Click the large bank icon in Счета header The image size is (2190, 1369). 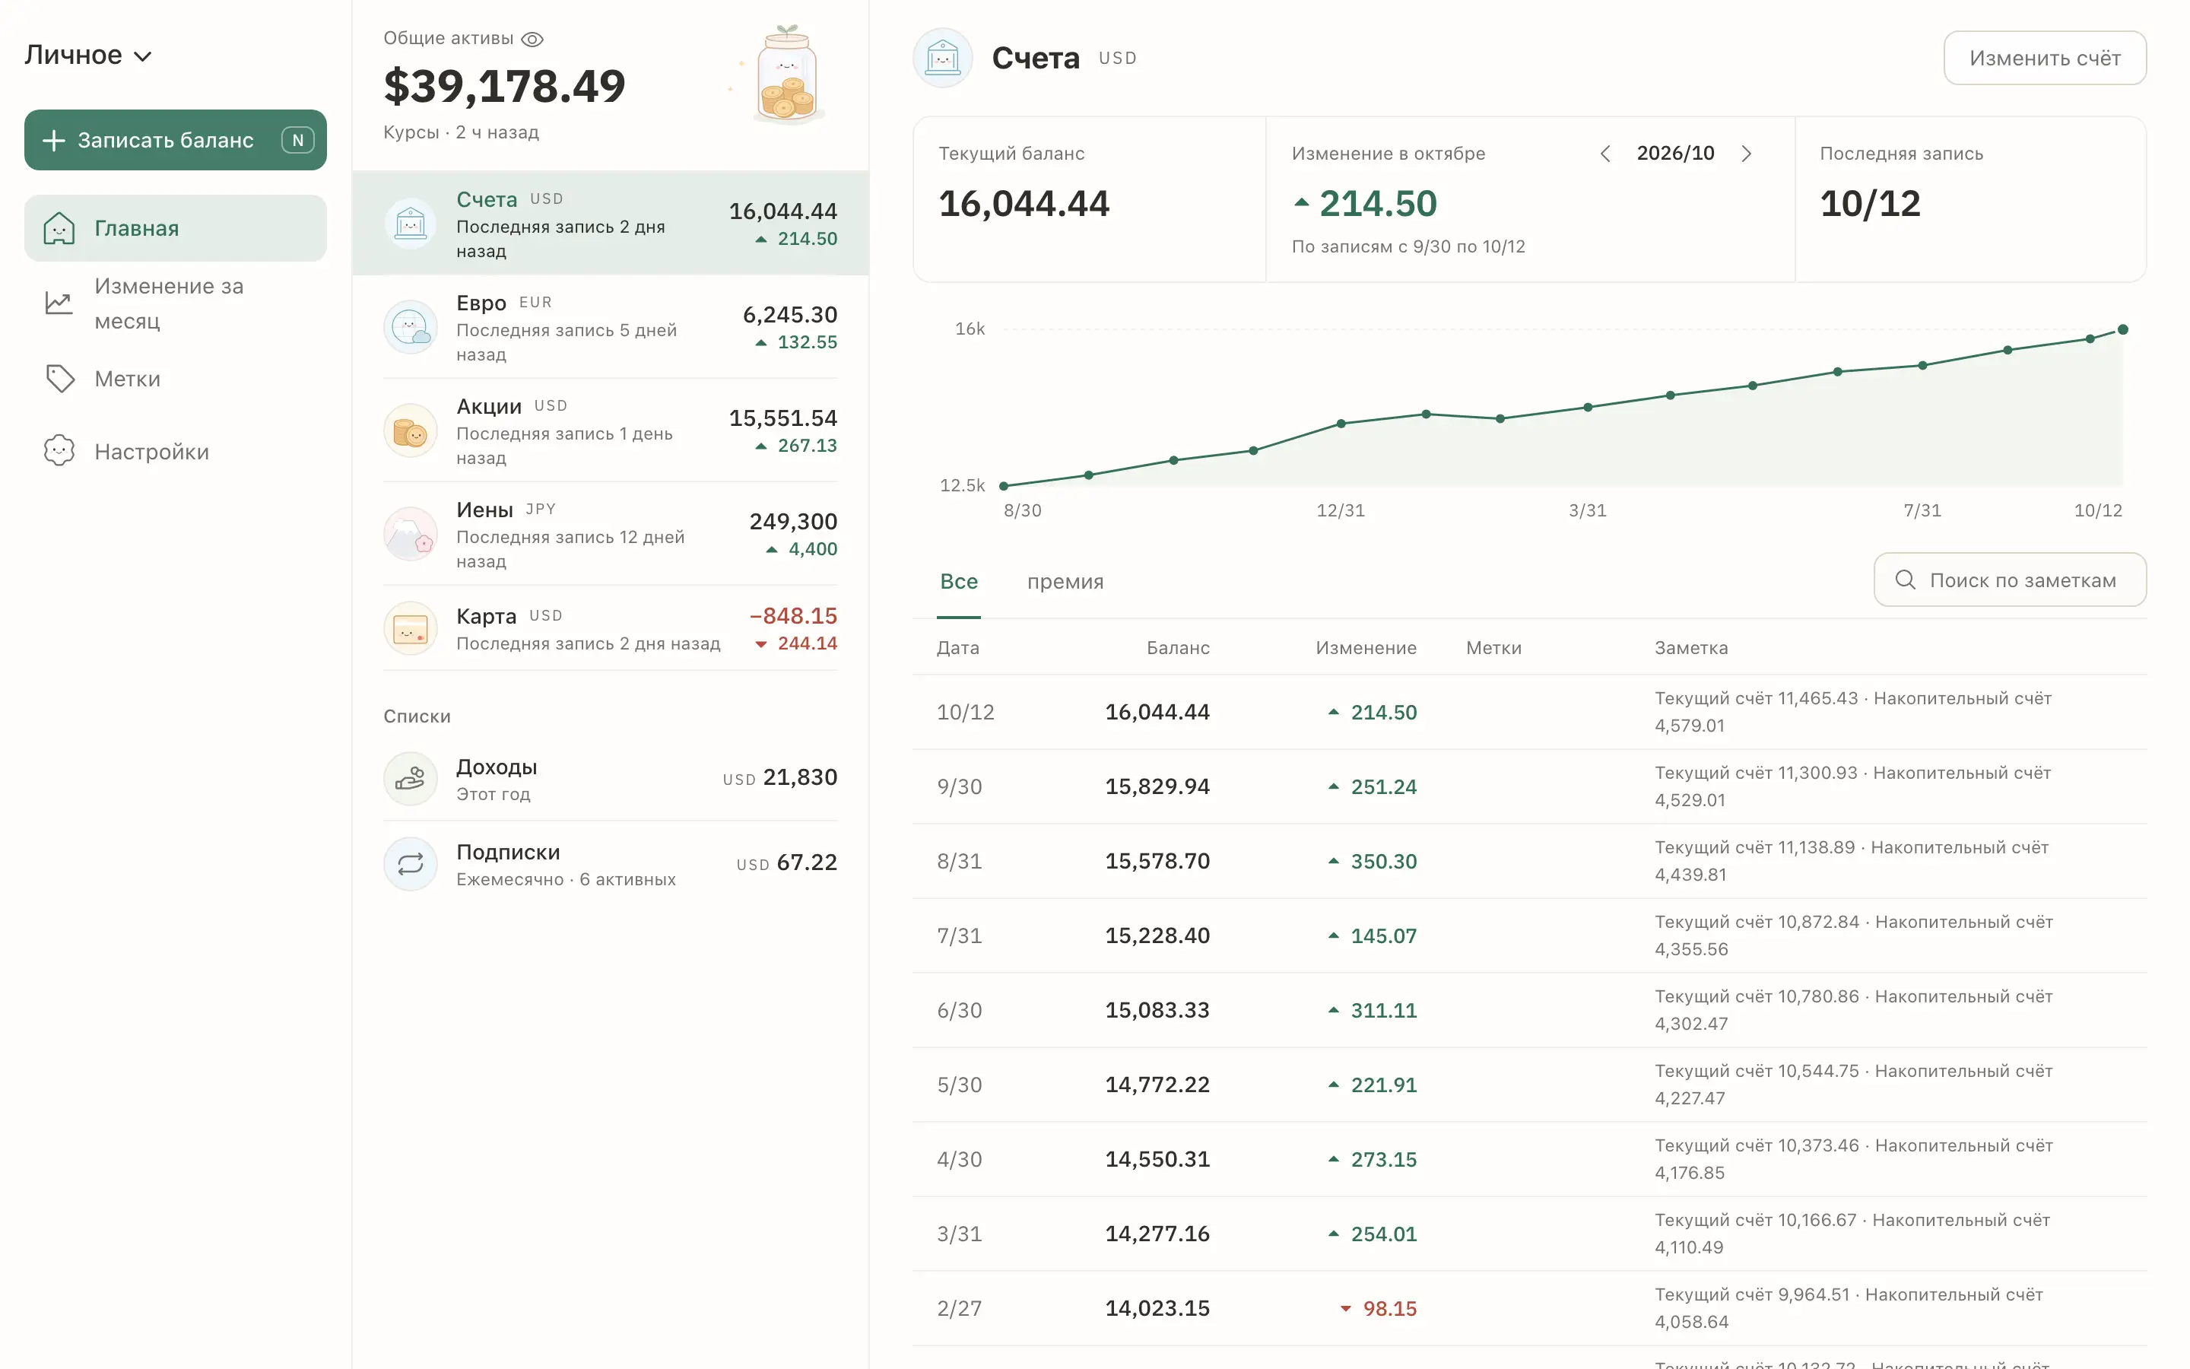[943, 58]
